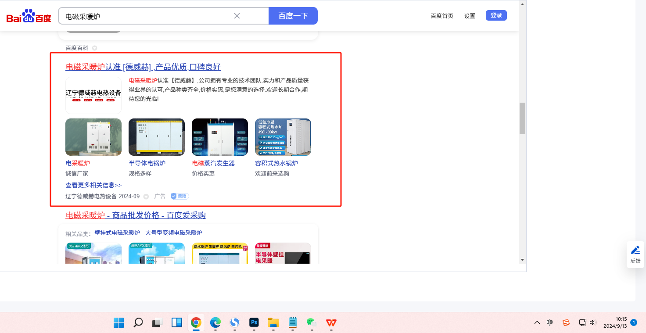The width and height of the screenshot is (646, 333).
Task: Open the Windows Start menu
Action: 118,323
